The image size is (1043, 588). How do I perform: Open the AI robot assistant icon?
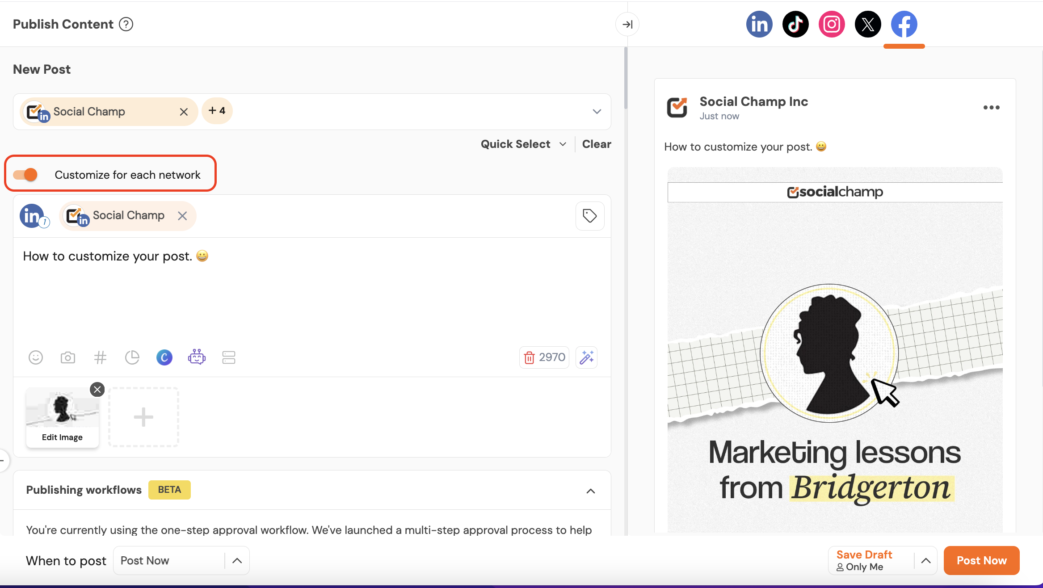click(x=197, y=357)
